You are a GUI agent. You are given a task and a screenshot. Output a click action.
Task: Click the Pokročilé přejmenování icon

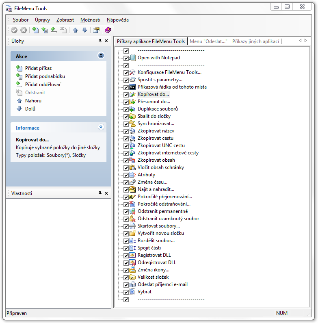[132, 197]
